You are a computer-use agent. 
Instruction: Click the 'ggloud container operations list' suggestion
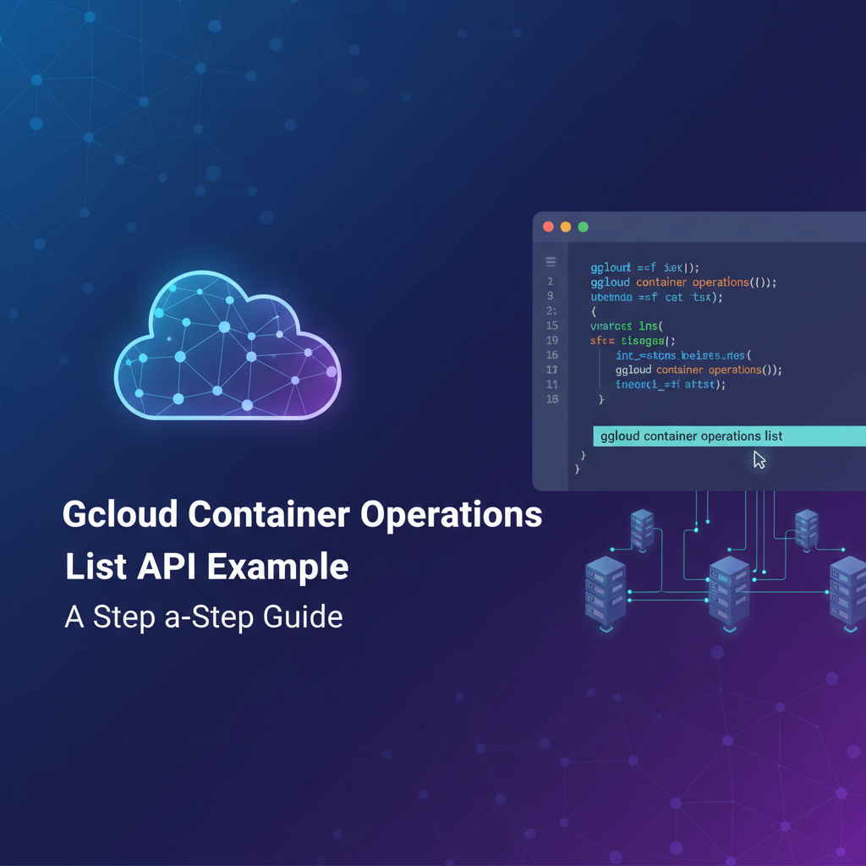tap(691, 436)
